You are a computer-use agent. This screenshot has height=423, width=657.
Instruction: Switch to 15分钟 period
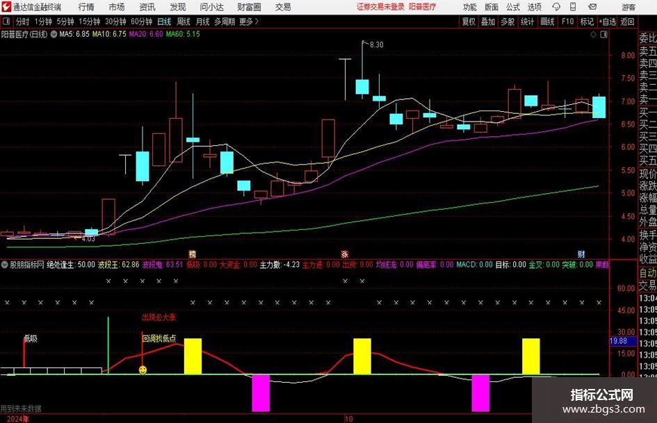pos(90,22)
